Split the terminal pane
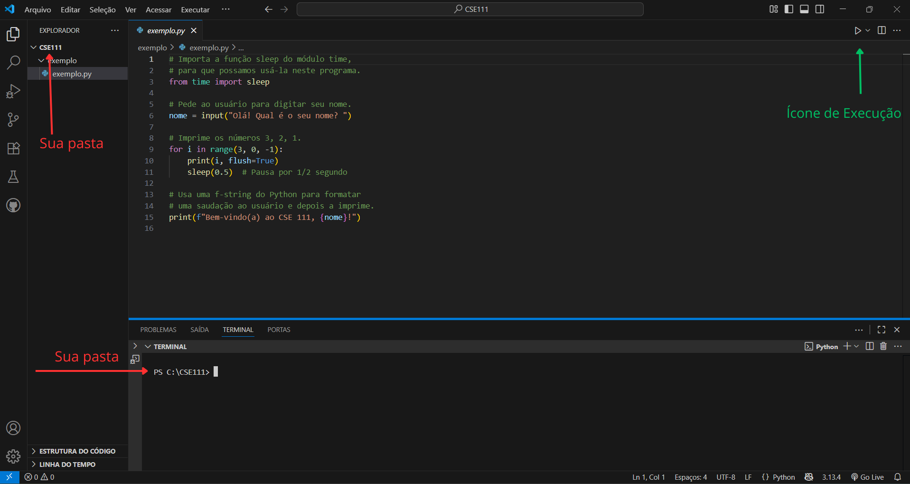Screen dimensions: 910x484 pos(870,346)
